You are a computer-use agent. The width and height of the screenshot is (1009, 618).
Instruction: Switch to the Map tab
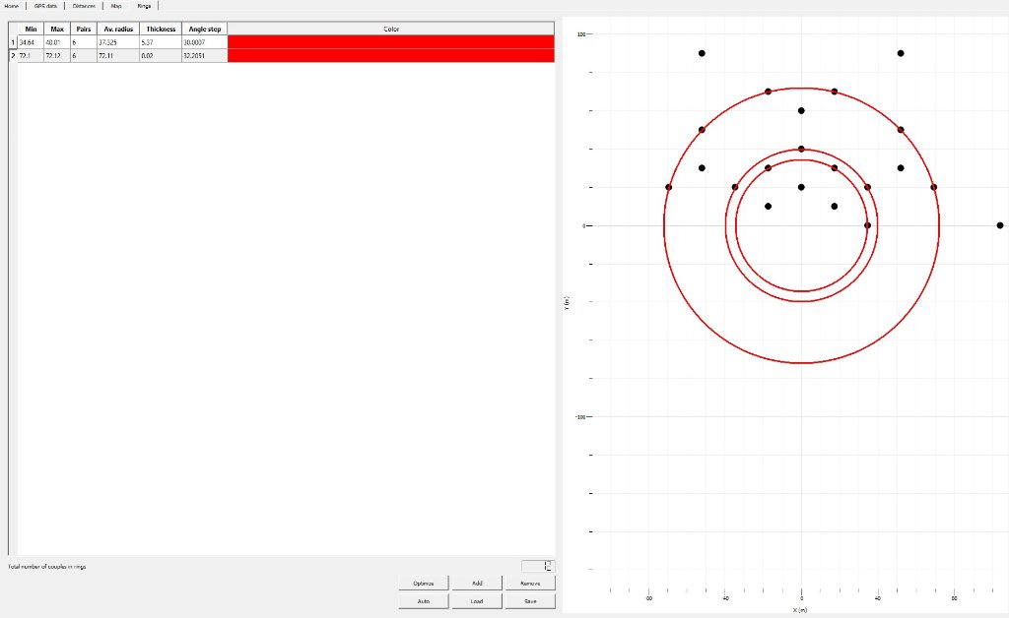(116, 6)
